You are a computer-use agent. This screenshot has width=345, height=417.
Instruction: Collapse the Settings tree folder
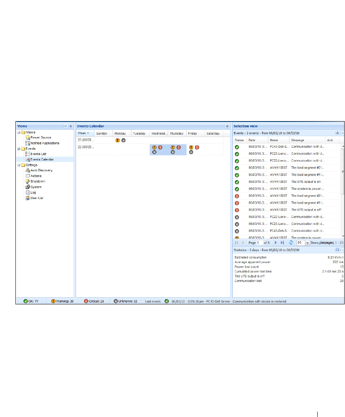[x=19, y=165]
